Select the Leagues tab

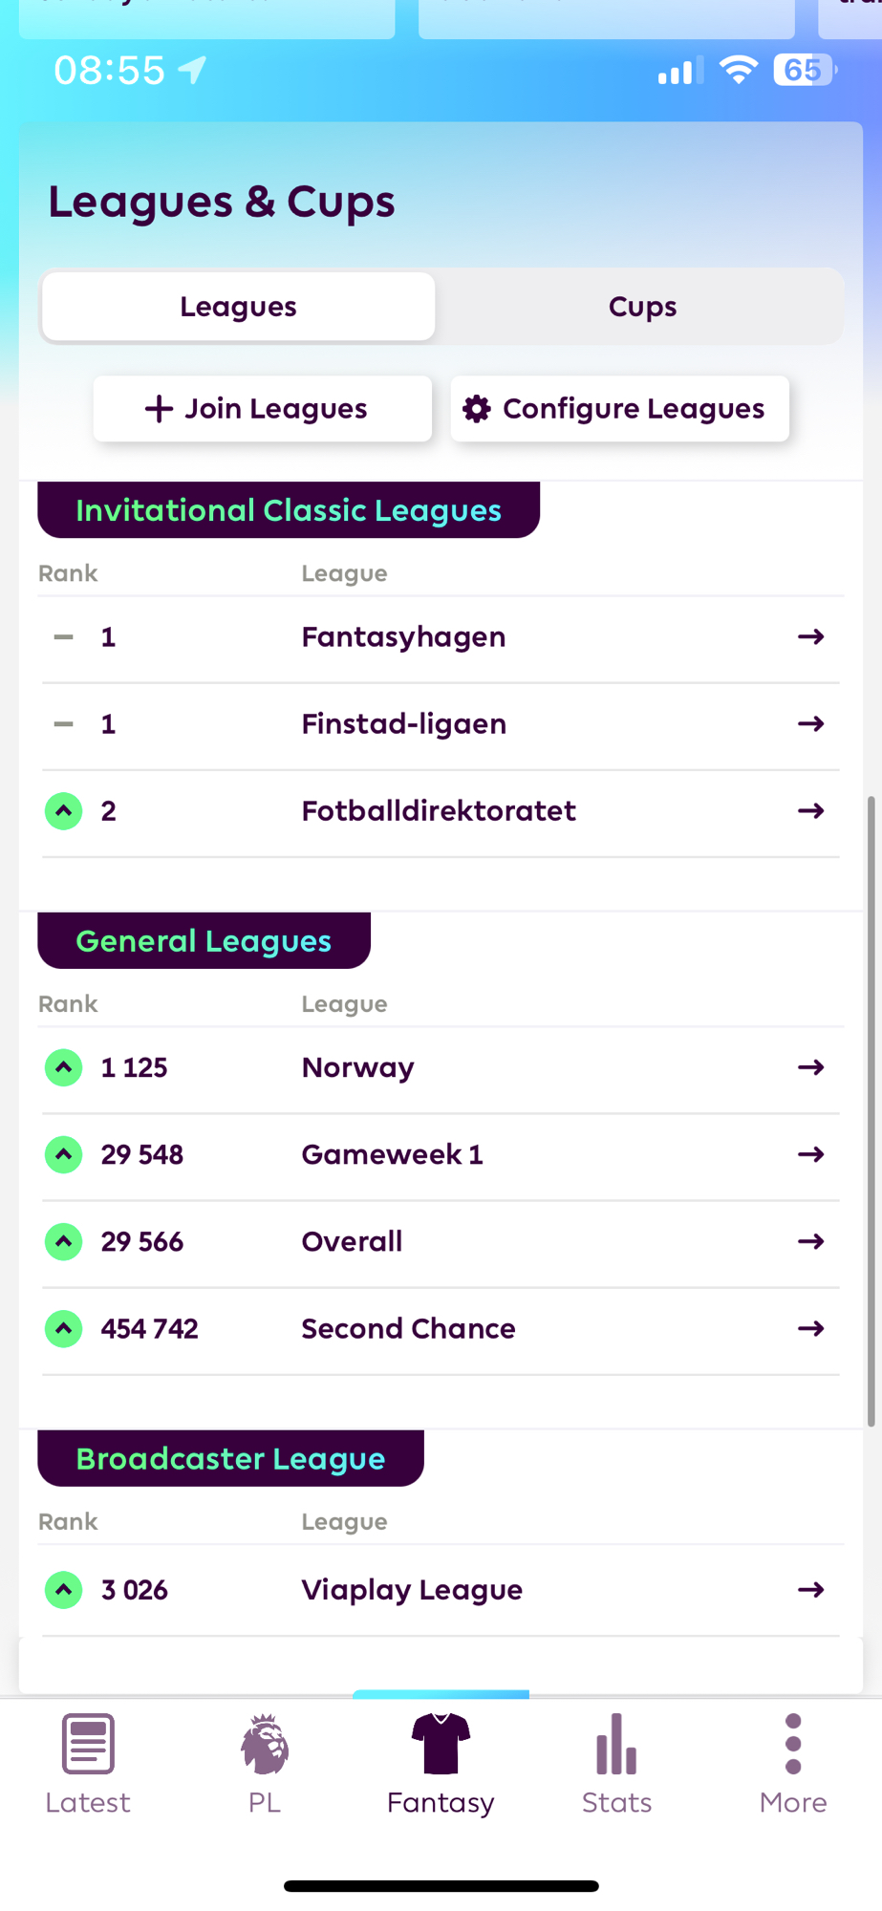tap(238, 307)
